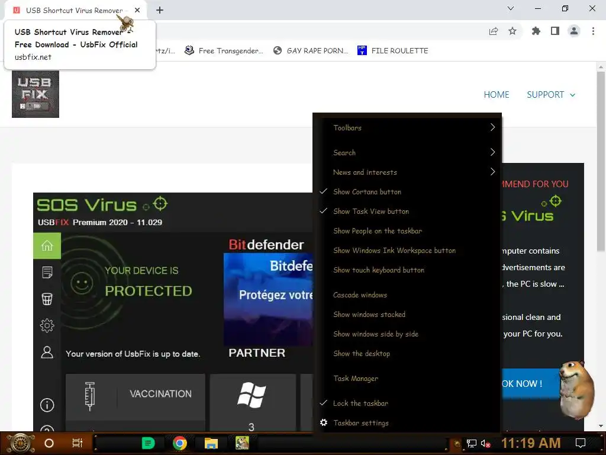Screen dimensions: 606x455
Task: Open a new browser tab
Action: (x=160, y=10)
